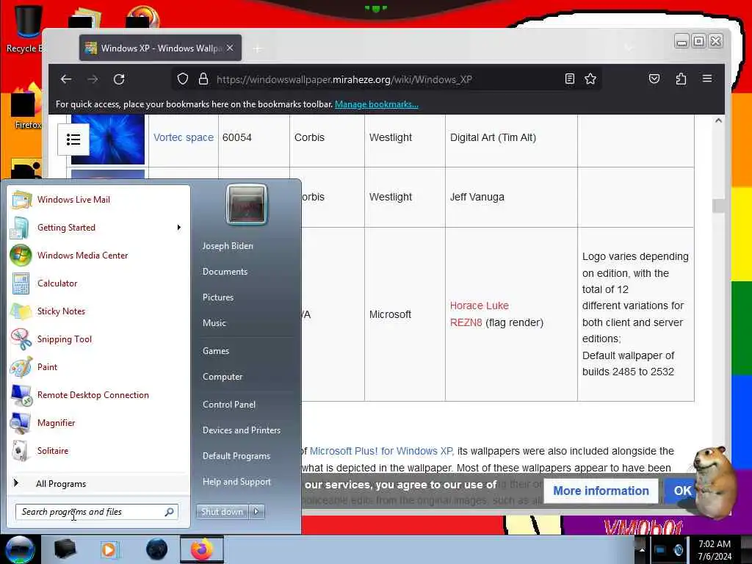Open the Firefox extensions icon
This screenshot has width=752, height=564.
(x=681, y=79)
